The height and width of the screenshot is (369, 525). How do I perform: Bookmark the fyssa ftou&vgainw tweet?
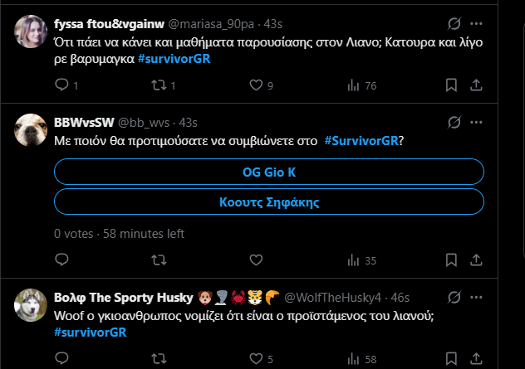click(x=451, y=85)
